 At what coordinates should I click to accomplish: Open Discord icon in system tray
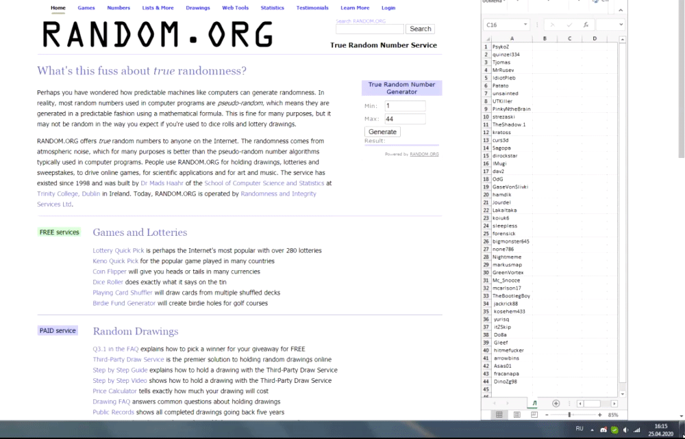pos(603,430)
